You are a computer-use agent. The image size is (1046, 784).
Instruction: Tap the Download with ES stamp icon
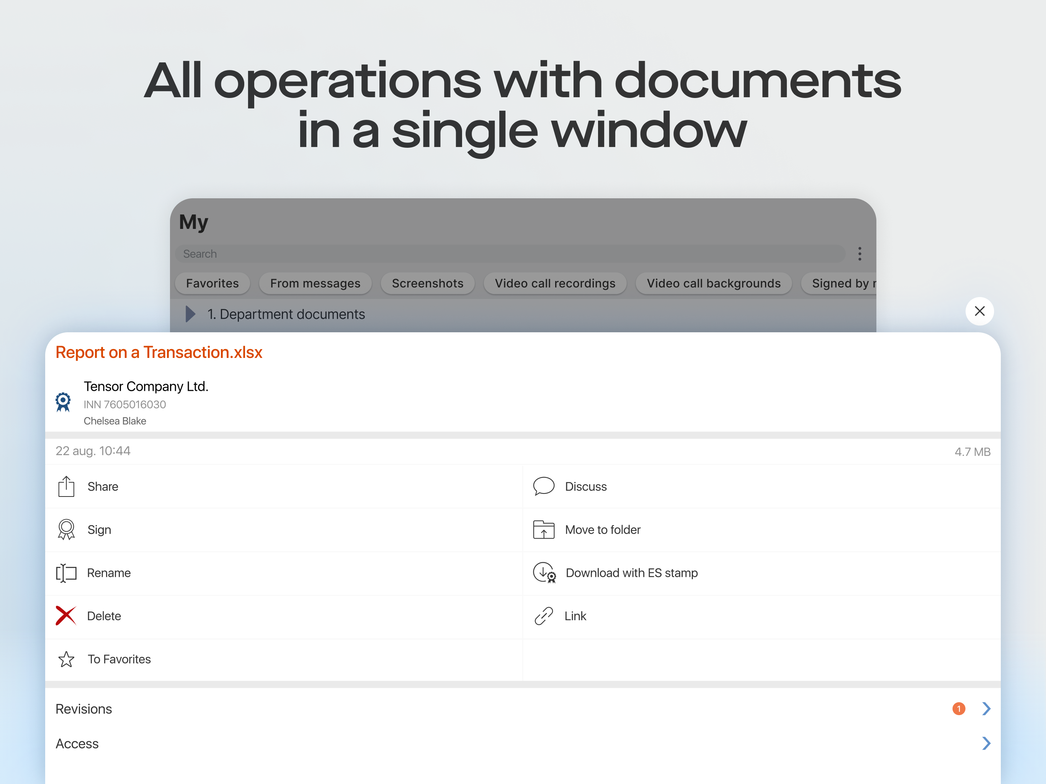click(544, 573)
